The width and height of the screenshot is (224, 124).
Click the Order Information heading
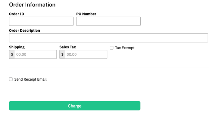(x=32, y=5)
